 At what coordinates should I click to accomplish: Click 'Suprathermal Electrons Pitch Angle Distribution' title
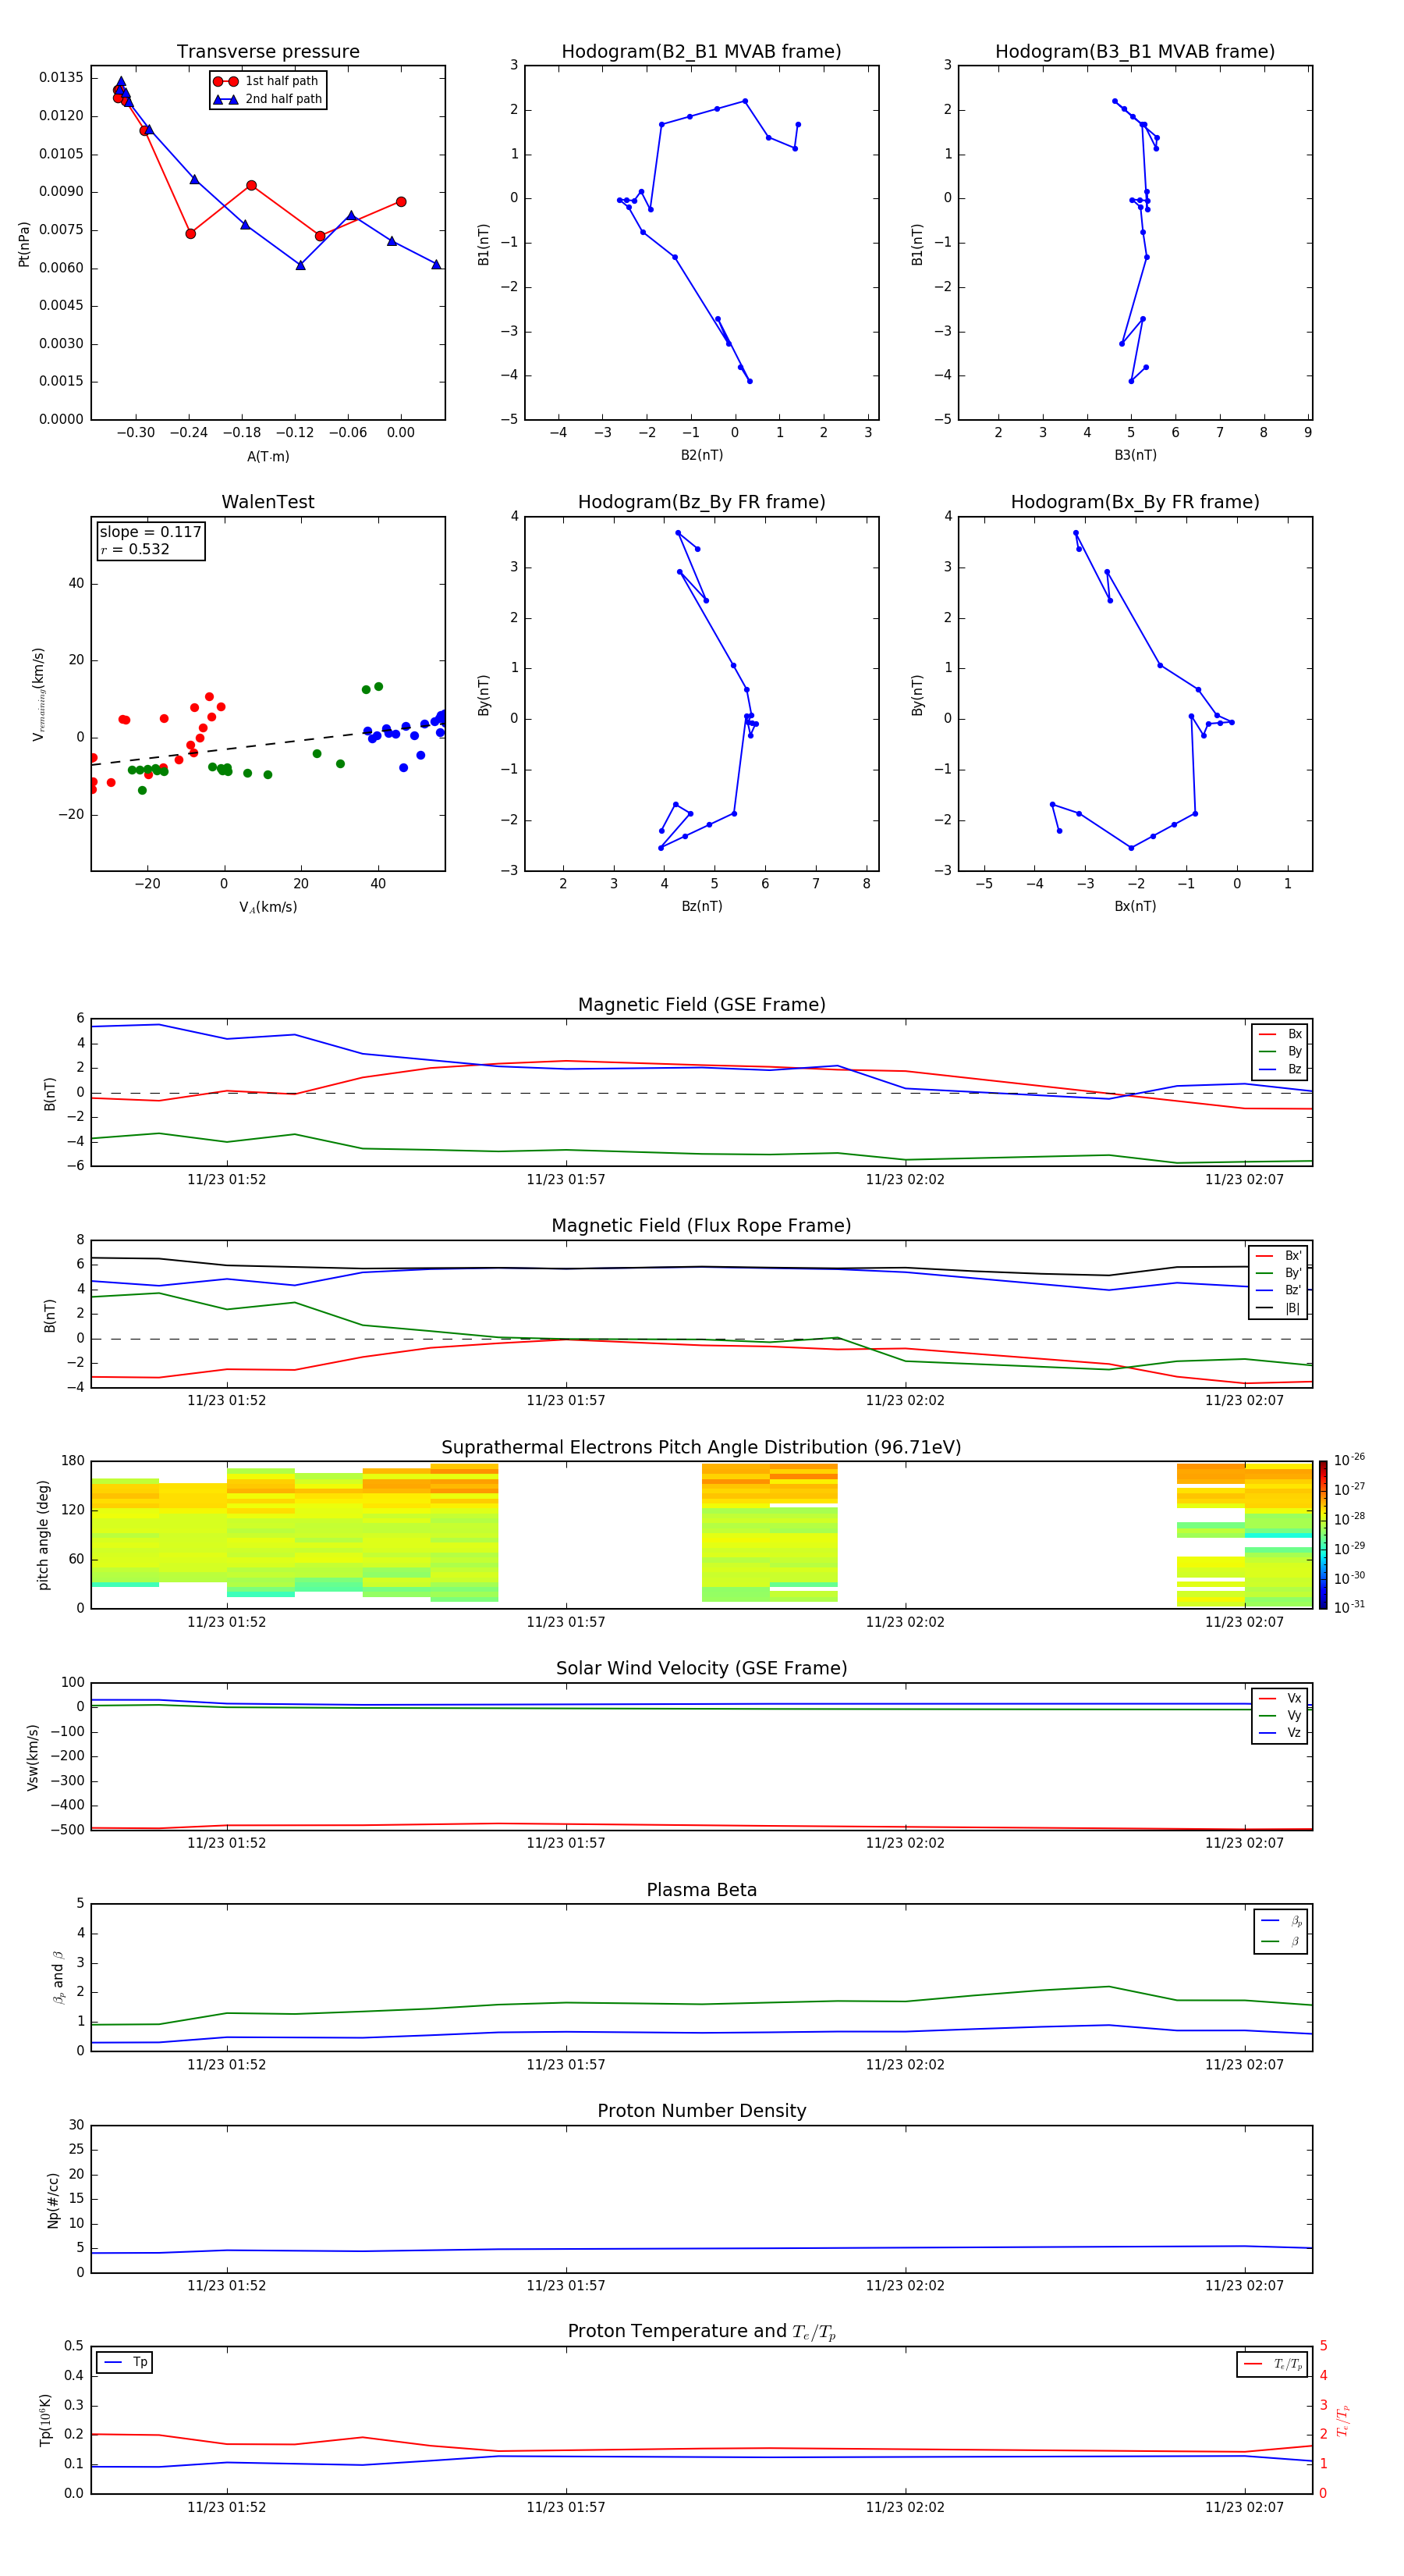point(701,1448)
